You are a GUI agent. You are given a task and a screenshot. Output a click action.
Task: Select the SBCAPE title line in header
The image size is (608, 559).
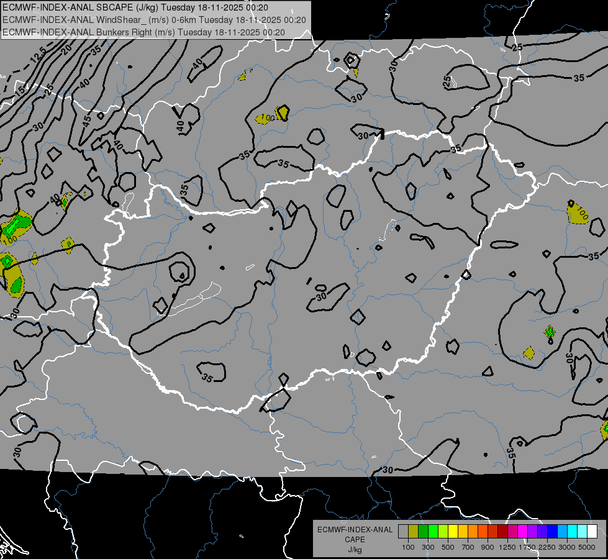point(135,7)
